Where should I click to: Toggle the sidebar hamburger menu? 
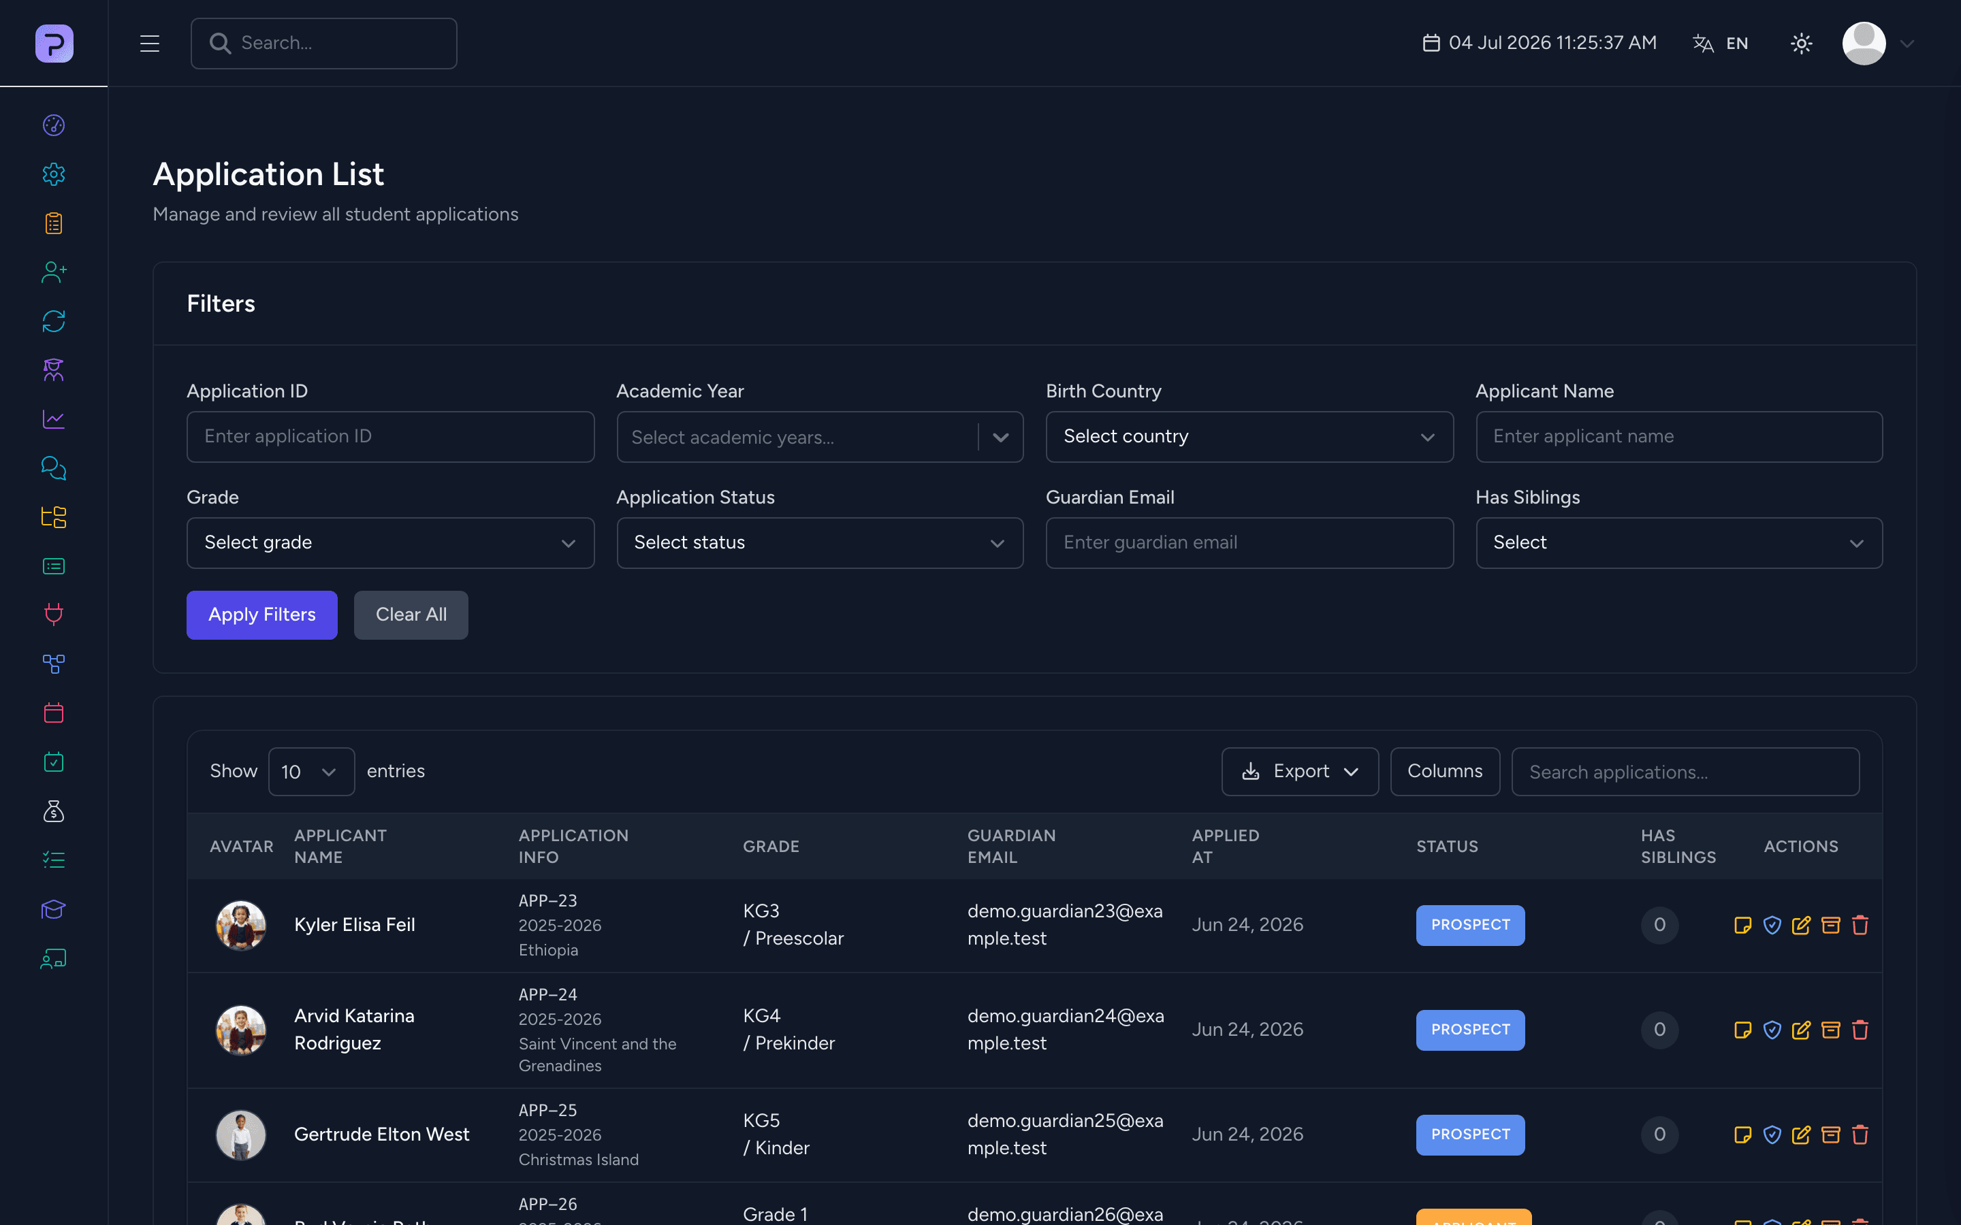pyautogui.click(x=150, y=43)
